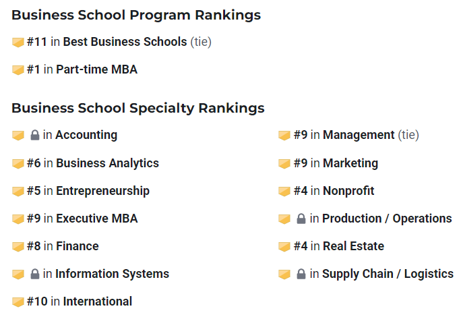461x317 pixels.
Task: Open the Part-time MBA ranking link
Action: [x=96, y=69]
